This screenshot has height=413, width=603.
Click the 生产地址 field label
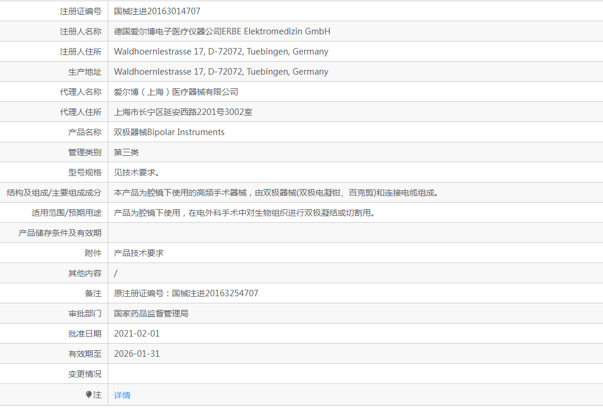pyautogui.click(x=85, y=72)
